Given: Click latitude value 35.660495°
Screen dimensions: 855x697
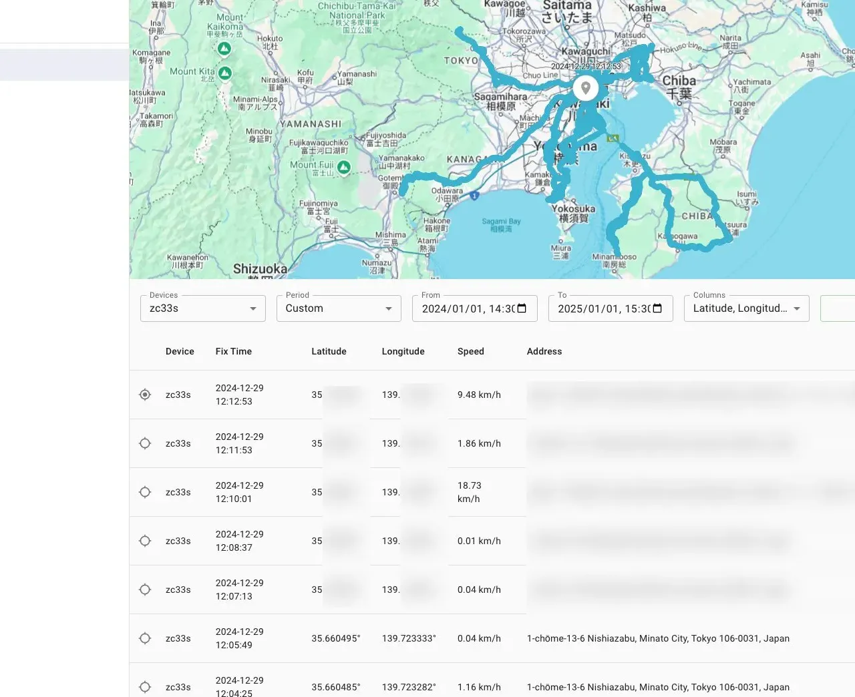Looking at the screenshot, I should 336,638.
